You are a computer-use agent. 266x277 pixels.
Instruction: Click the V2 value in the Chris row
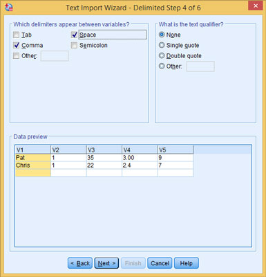point(68,166)
